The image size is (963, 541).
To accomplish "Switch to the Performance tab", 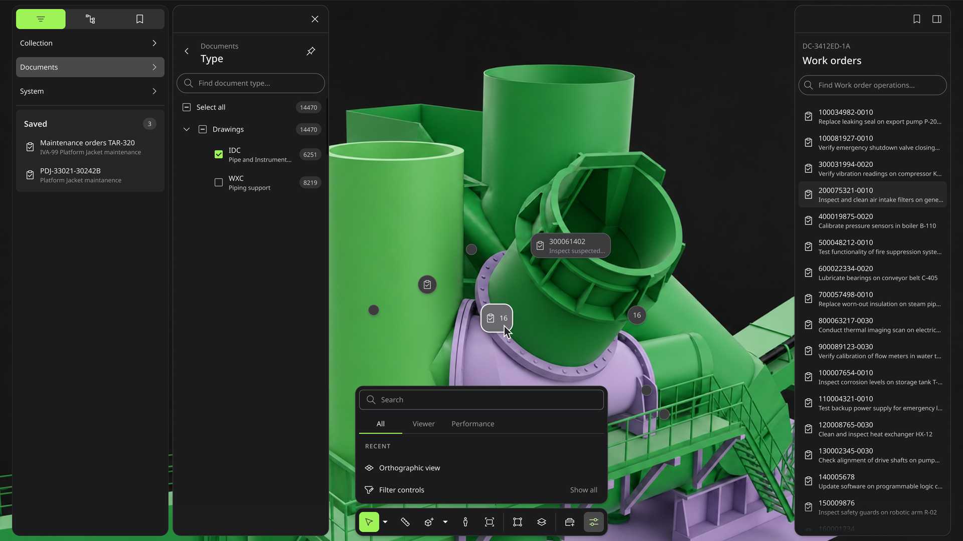I will 472,424.
